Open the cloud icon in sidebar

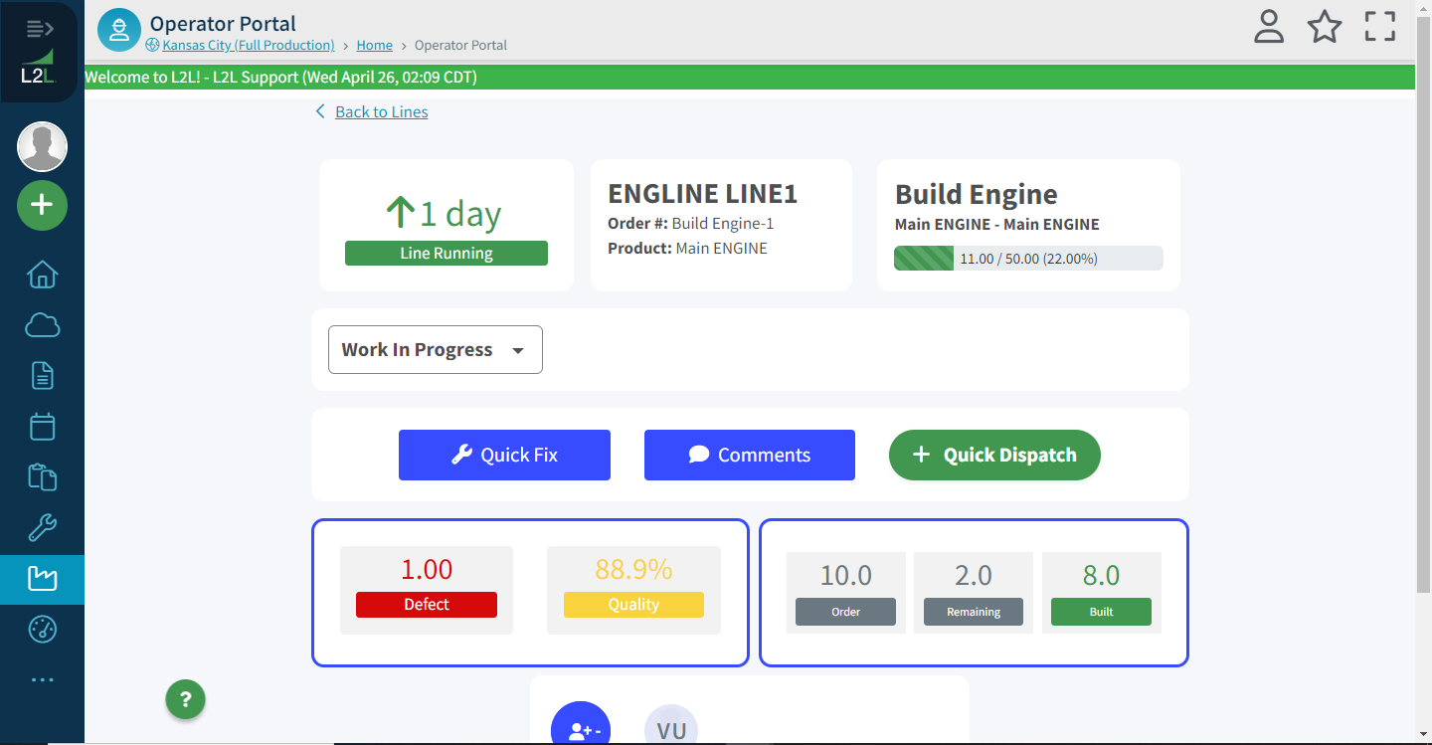[x=42, y=325]
